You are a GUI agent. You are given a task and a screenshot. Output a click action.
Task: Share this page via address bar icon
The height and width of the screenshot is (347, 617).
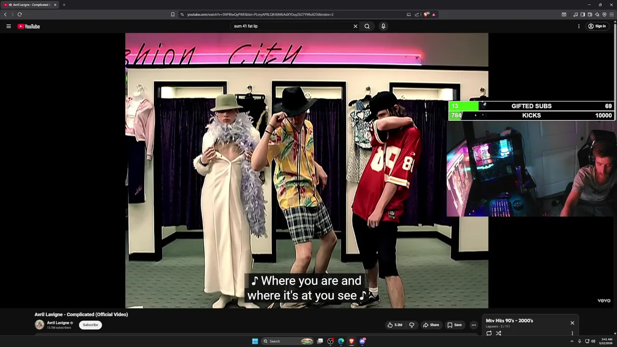[x=417, y=14]
